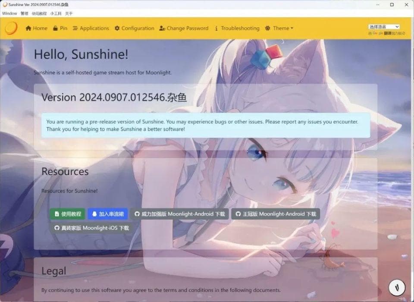Screen dimensions: 414x302
Task: Open the 关于 menu
Action: (x=69, y=13)
